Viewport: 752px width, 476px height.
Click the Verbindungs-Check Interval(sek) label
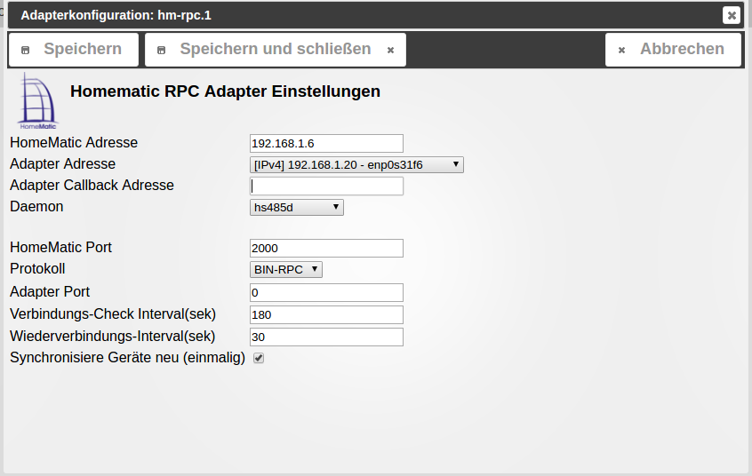pyautogui.click(x=113, y=314)
